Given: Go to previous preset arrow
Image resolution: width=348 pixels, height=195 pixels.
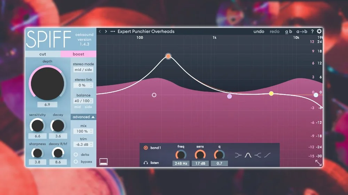Looking at the screenshot, I should (x=100, y=32).
